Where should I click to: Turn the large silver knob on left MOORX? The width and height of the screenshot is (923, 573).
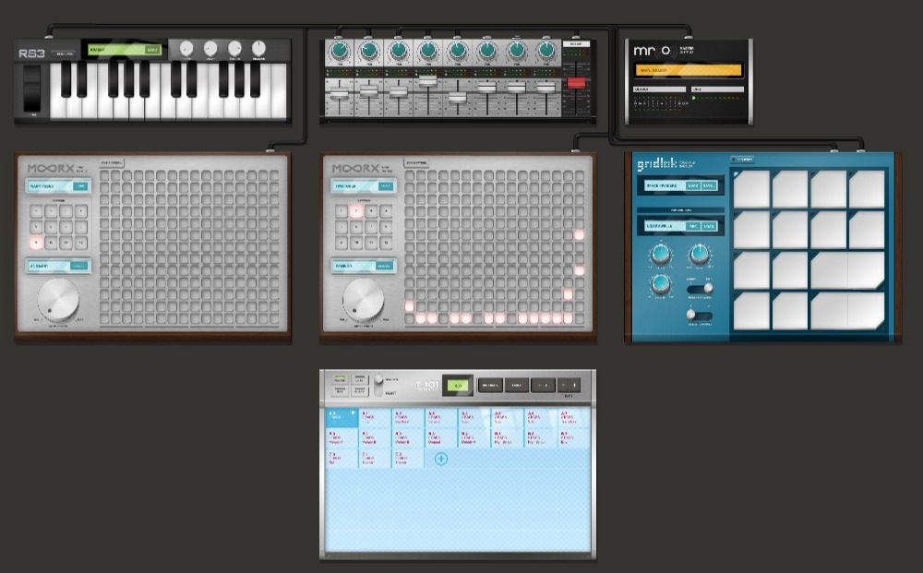pos(58,300)
